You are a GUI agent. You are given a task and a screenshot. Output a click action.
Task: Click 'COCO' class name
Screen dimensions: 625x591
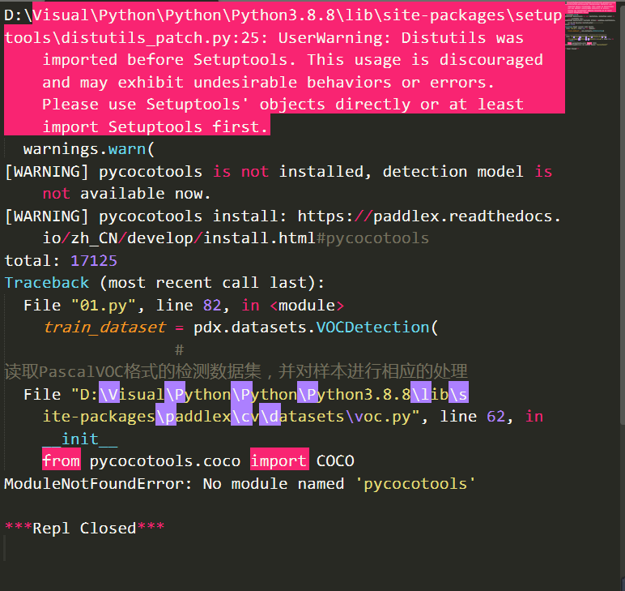(x=335, y=461)
